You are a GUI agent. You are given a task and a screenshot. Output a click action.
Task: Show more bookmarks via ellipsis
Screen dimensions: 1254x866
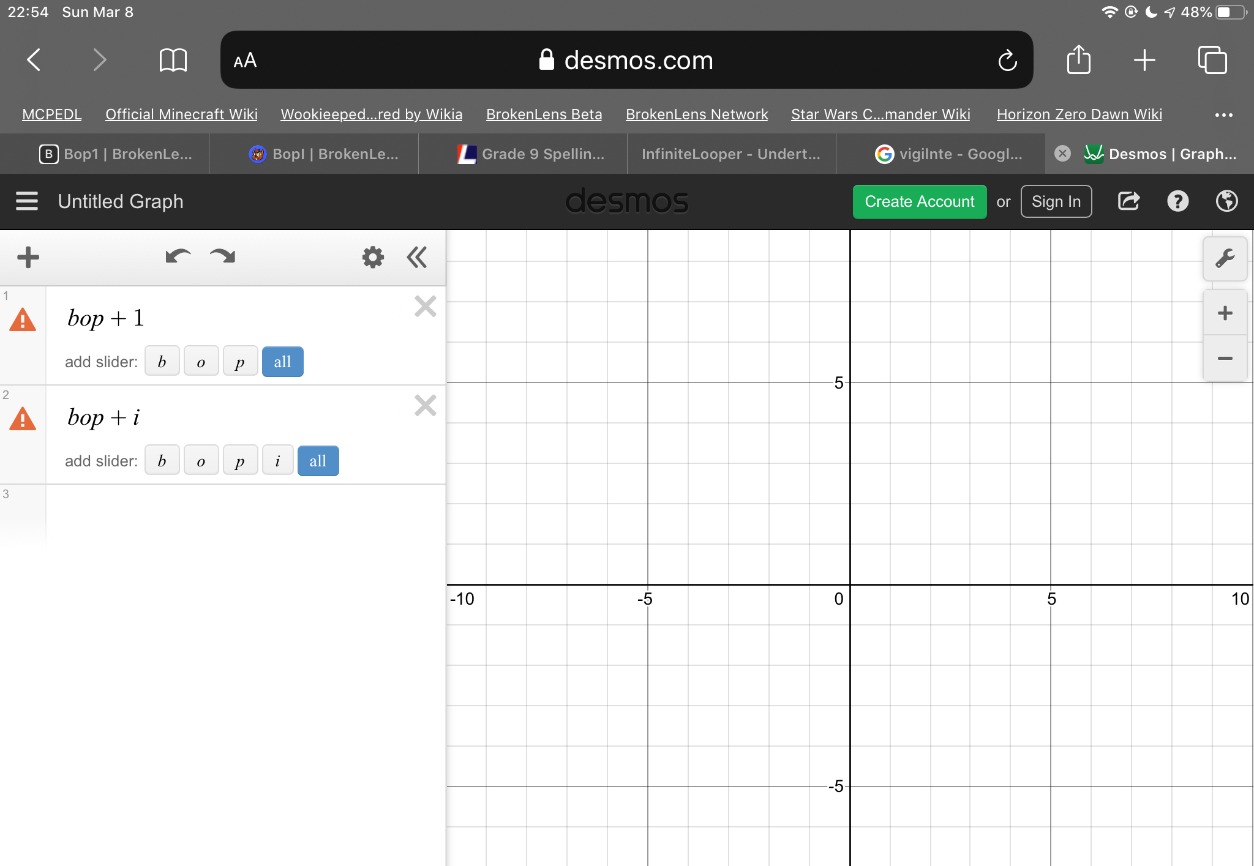coord(1223,114)
